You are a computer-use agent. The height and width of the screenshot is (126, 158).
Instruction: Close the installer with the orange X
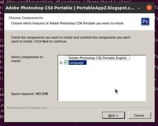pos(149,8)
